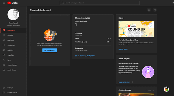The height and width of the screenshot is (96, 174).
Task: Select Copyright in the sidebar
Action: coord(13,55)
